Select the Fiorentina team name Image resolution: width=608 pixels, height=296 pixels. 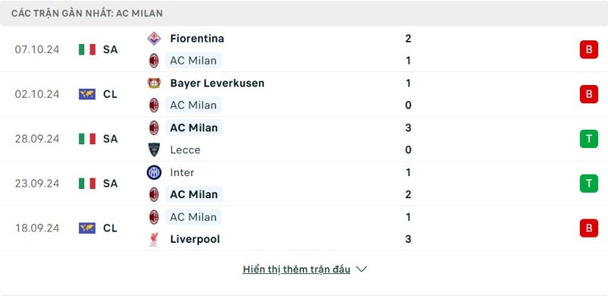197,39
